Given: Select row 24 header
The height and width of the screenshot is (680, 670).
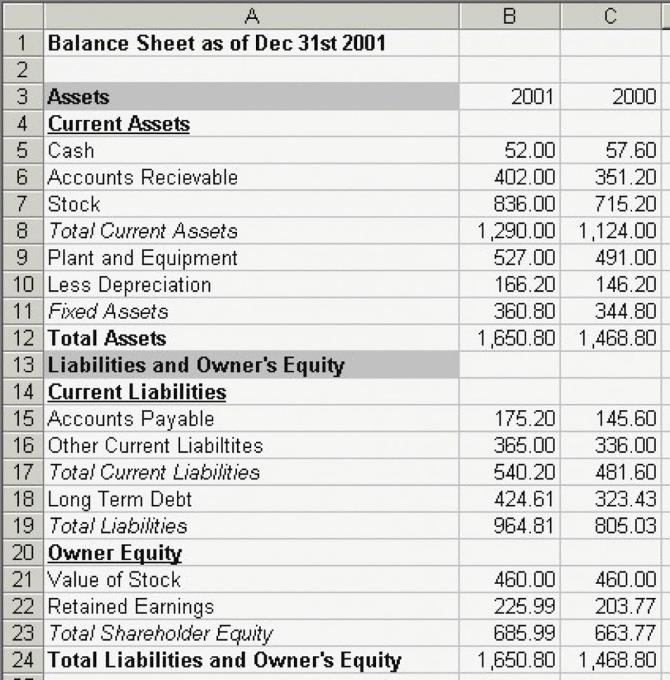Looking at the screenshot, I should coord(22,660).
